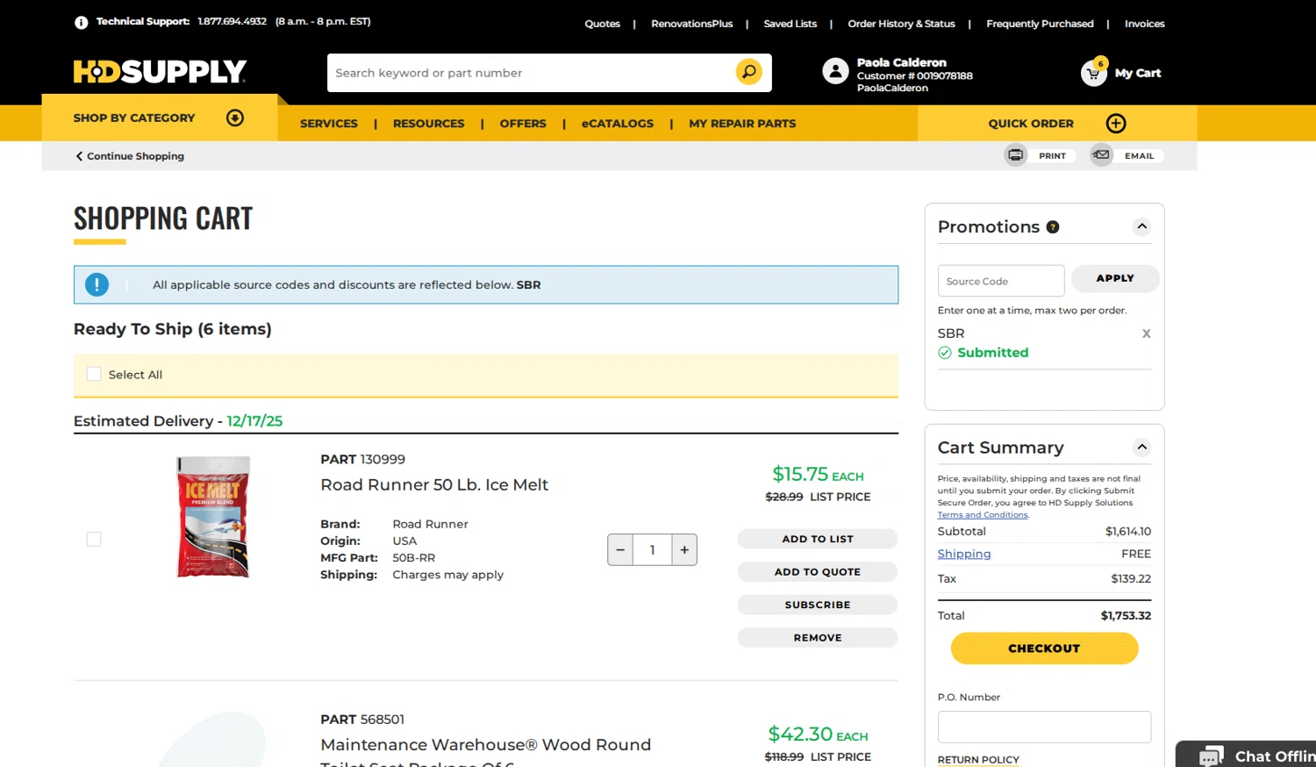
Task: Focus the P.O. Number input field
Action: [x=1044, y=728]
